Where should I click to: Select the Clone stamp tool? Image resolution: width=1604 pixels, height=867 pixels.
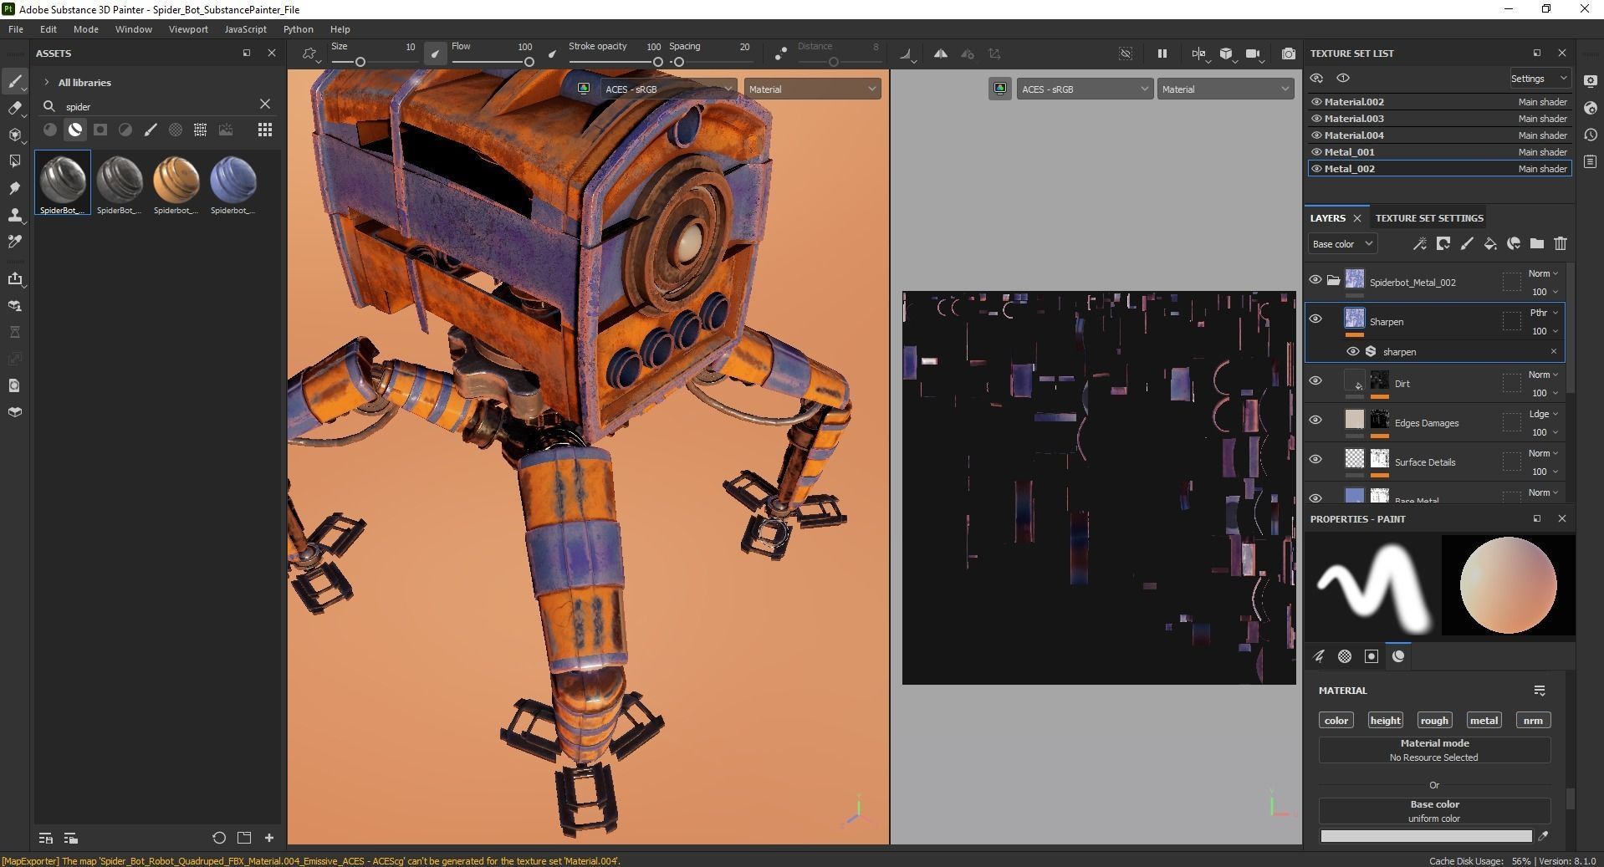(x=14, y=215)
